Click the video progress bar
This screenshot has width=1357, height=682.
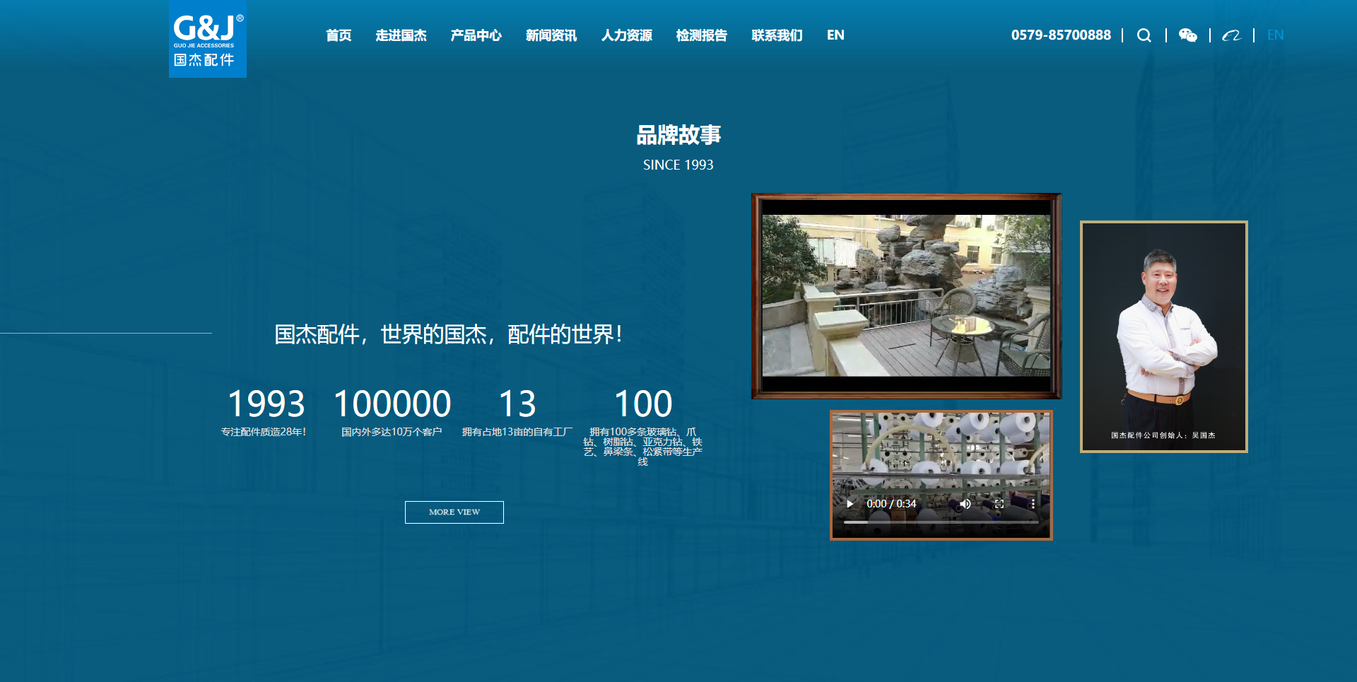tap(940, 522)
